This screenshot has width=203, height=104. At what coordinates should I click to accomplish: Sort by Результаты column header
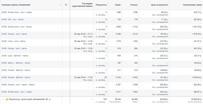click(101, 5)
